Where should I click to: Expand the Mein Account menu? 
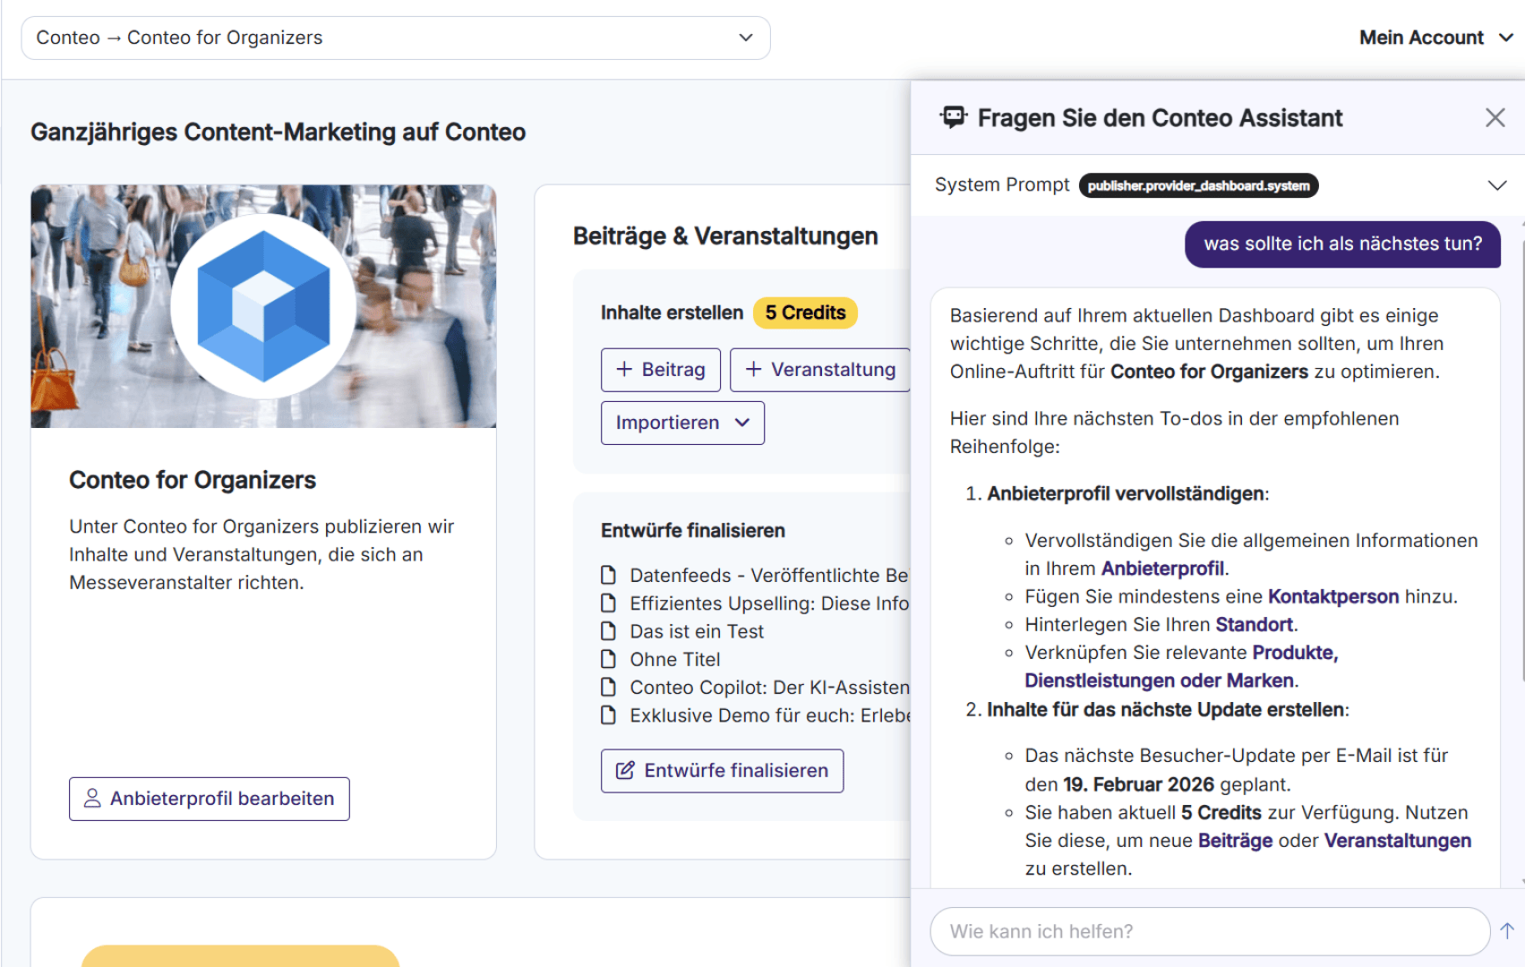point(1435,38)
